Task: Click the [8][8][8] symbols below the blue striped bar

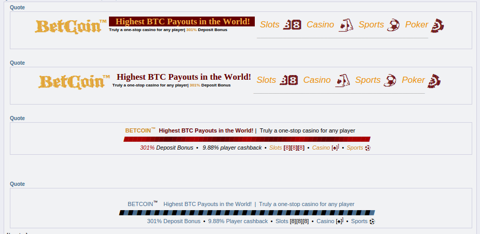Action: point(299,222)
